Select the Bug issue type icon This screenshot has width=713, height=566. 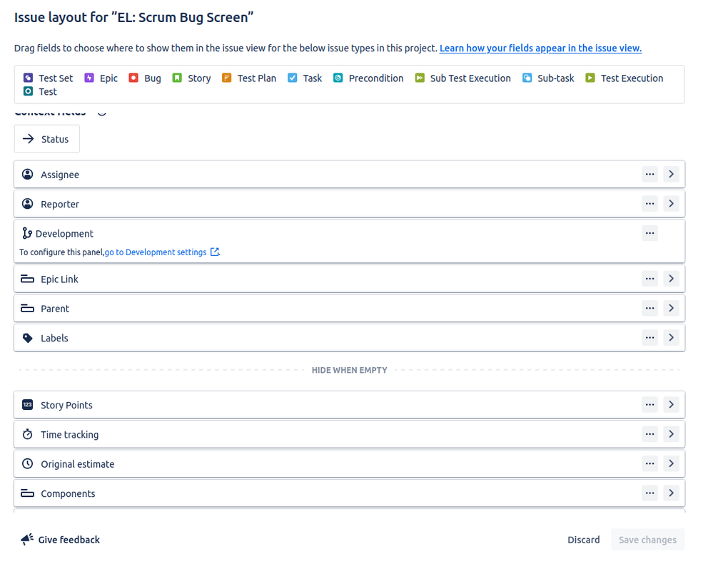tap(132, 78)
